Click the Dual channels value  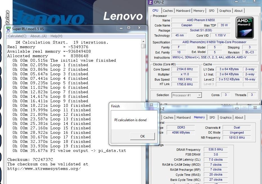[x=237, y=127]
